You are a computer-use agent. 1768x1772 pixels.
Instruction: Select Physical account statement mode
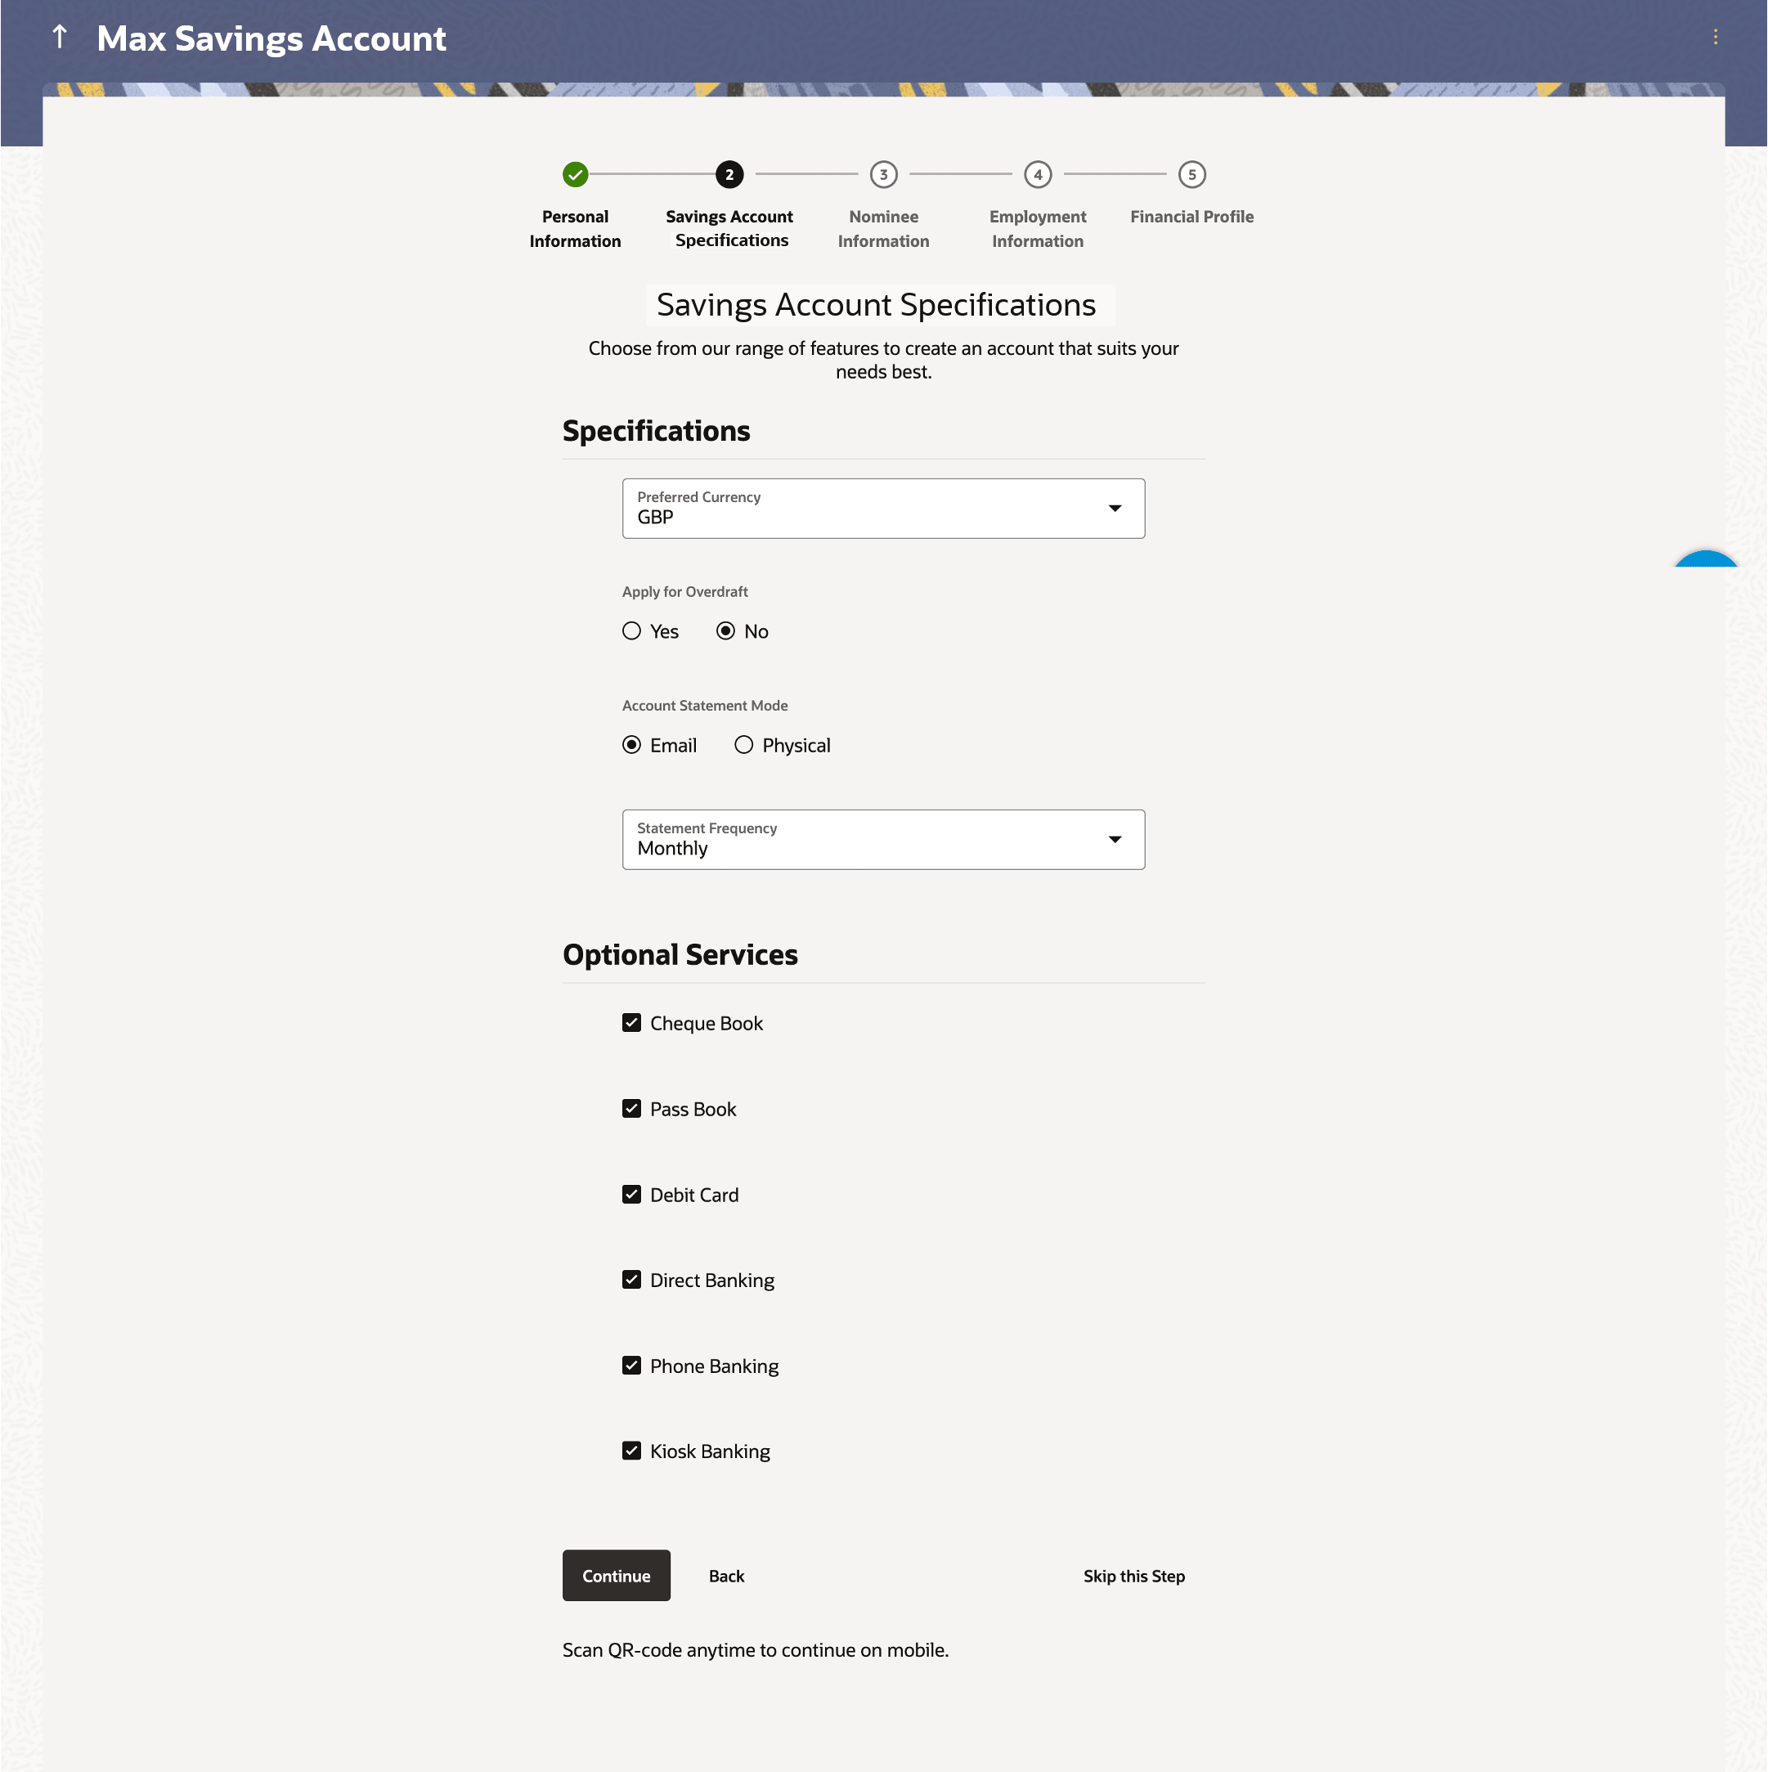pos(743,745)
